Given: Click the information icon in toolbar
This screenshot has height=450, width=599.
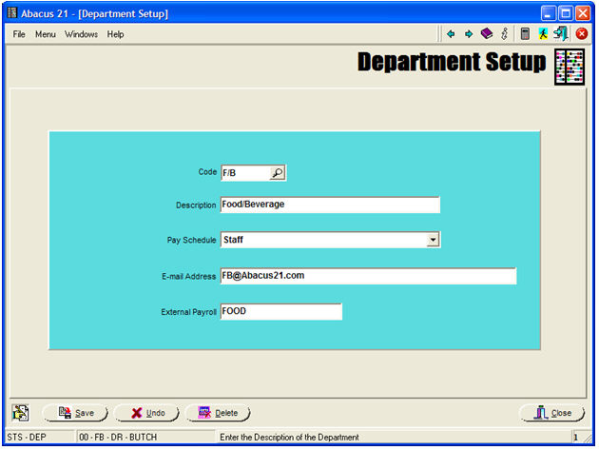Looking at the screenshot, I should pos(504,33).
